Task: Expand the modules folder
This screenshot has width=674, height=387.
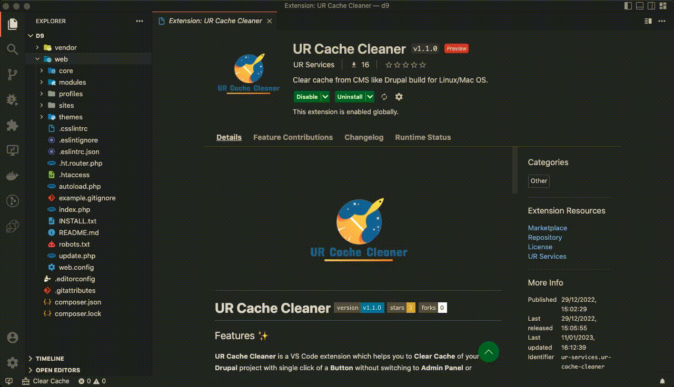Action: coord(42,82)
